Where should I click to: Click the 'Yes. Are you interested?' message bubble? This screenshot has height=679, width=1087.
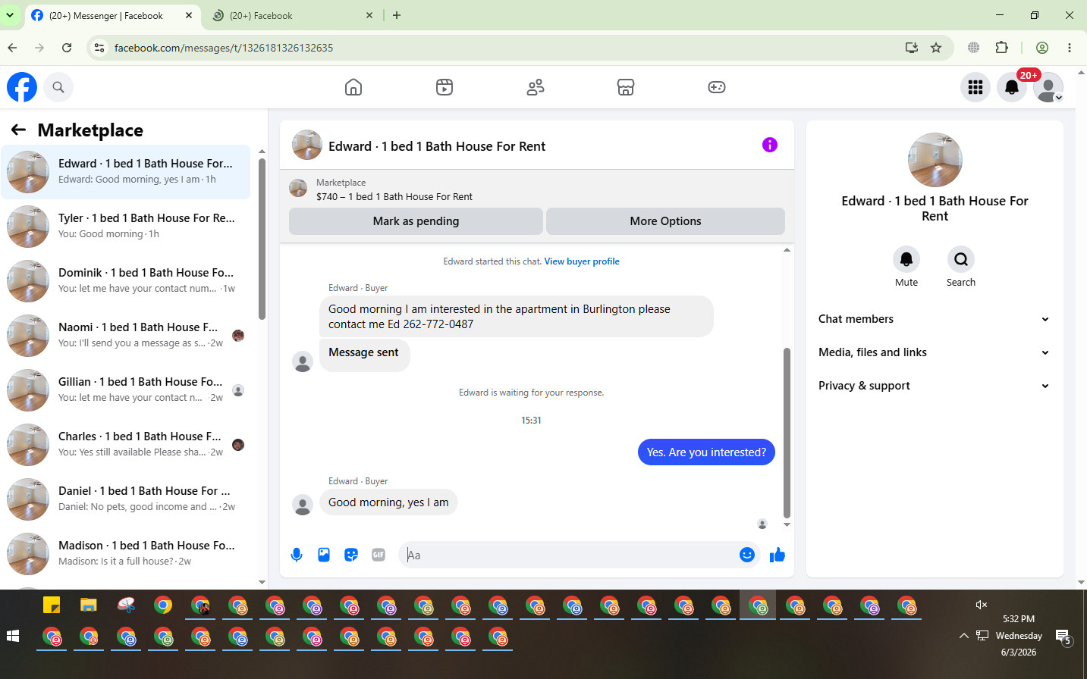[706, 452]
